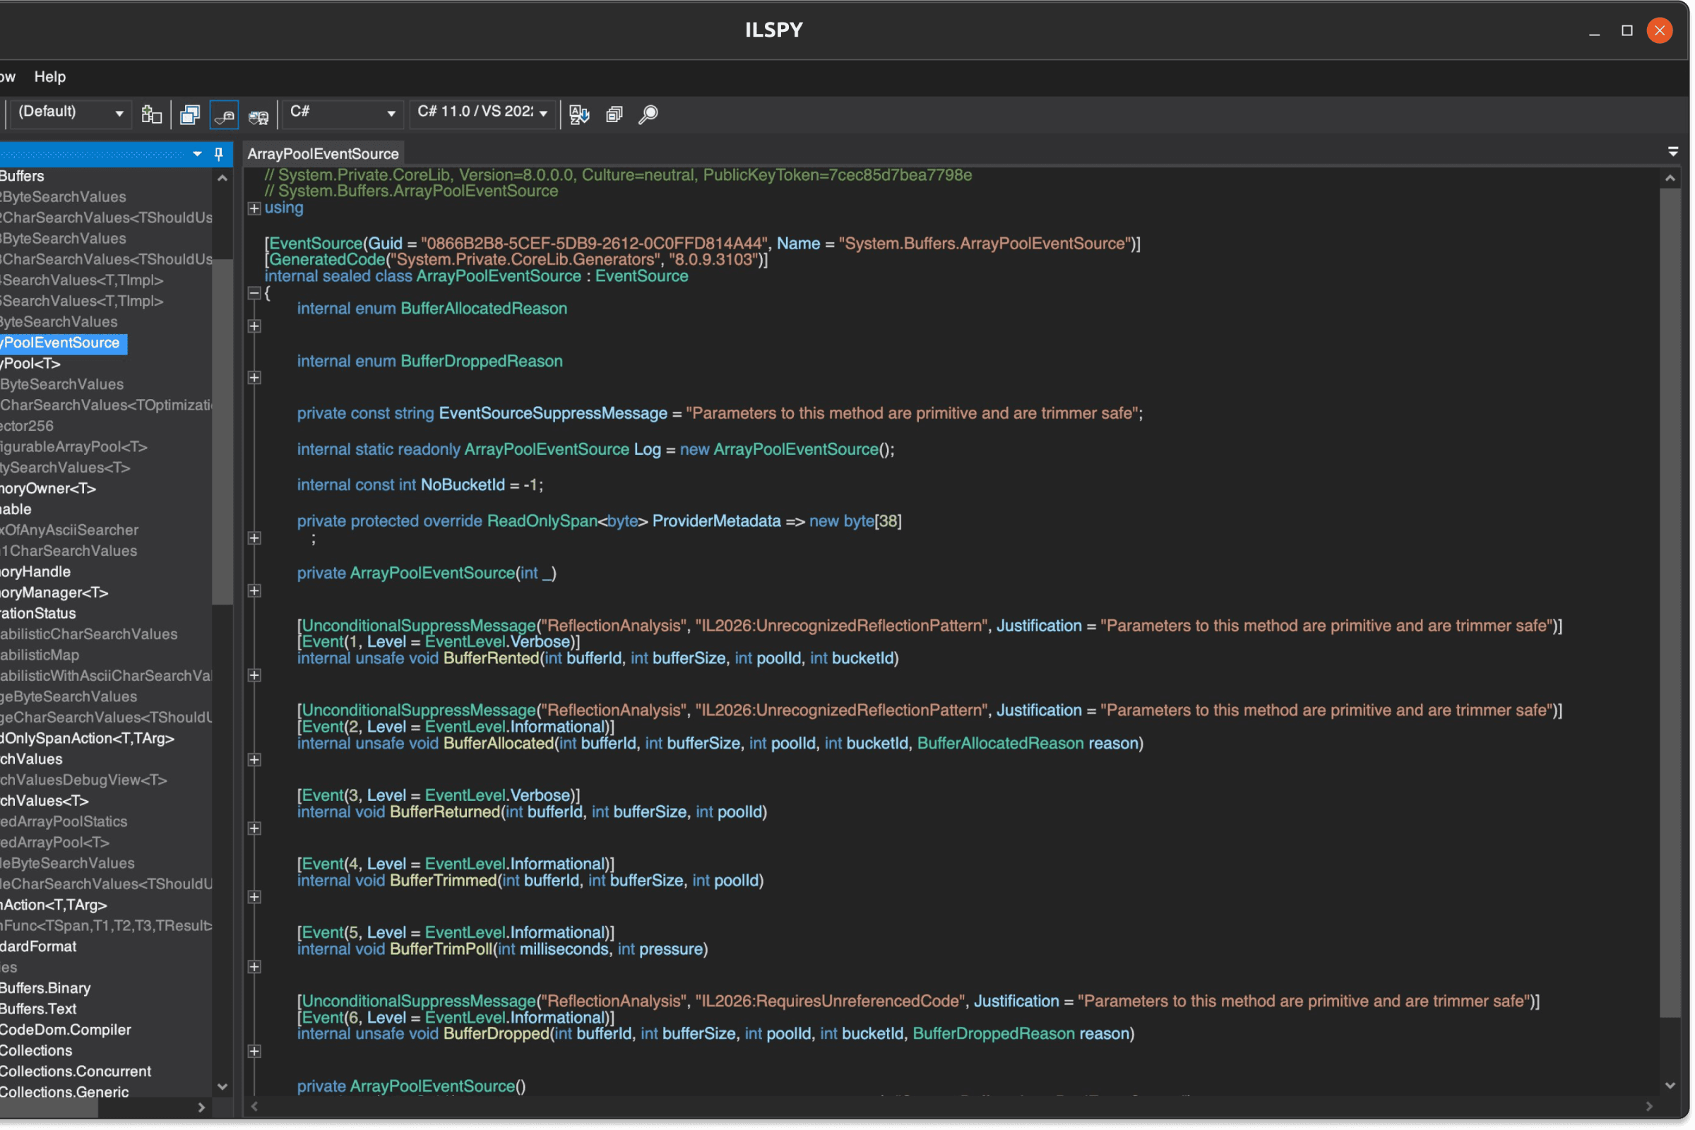
Task: Expand the BufferRented method body plus box
Action: 254,675
